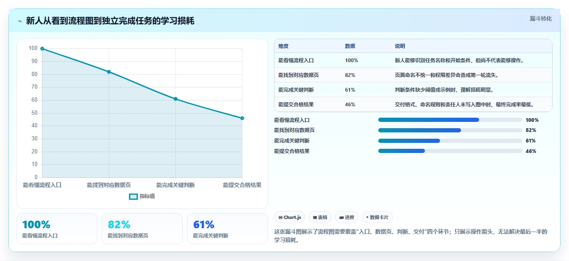Click the 46% label beside progress bar
The height and width of the screenshot is (261, 569).
point(531,151)
